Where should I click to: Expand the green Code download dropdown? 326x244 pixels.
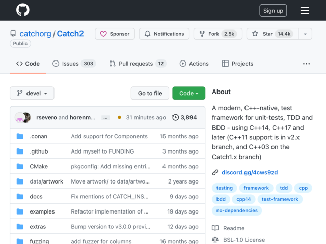pos(189,93)
